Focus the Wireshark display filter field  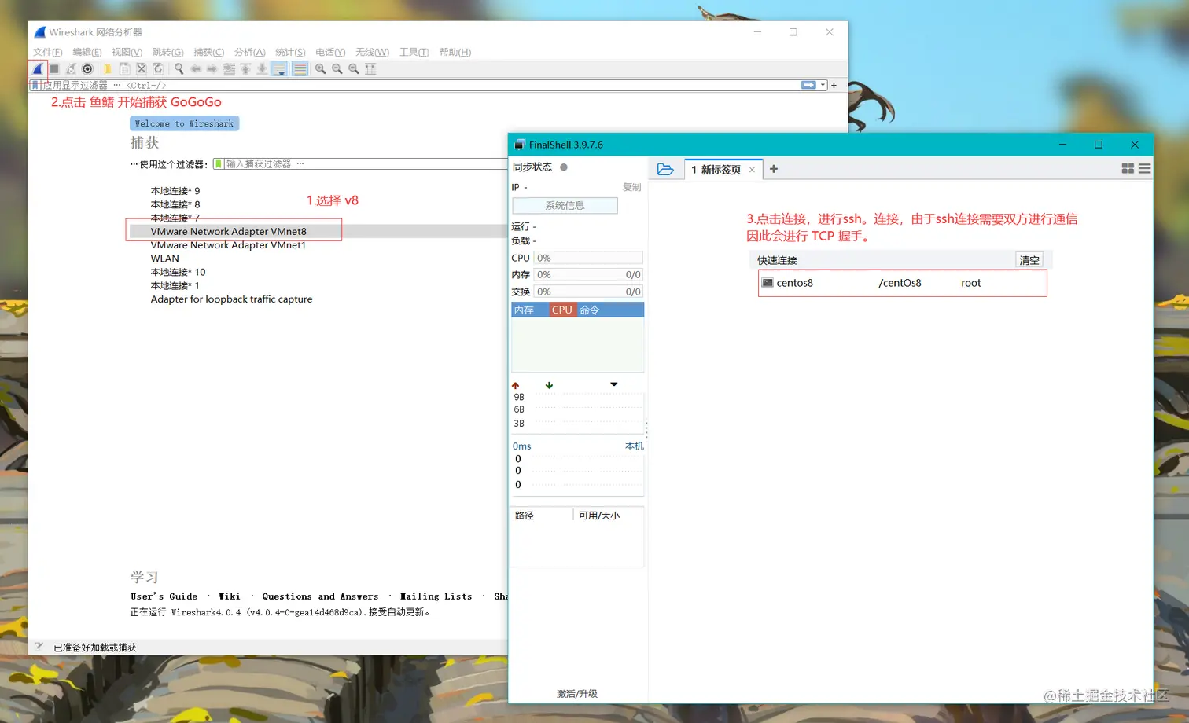[x=420, y=85]
